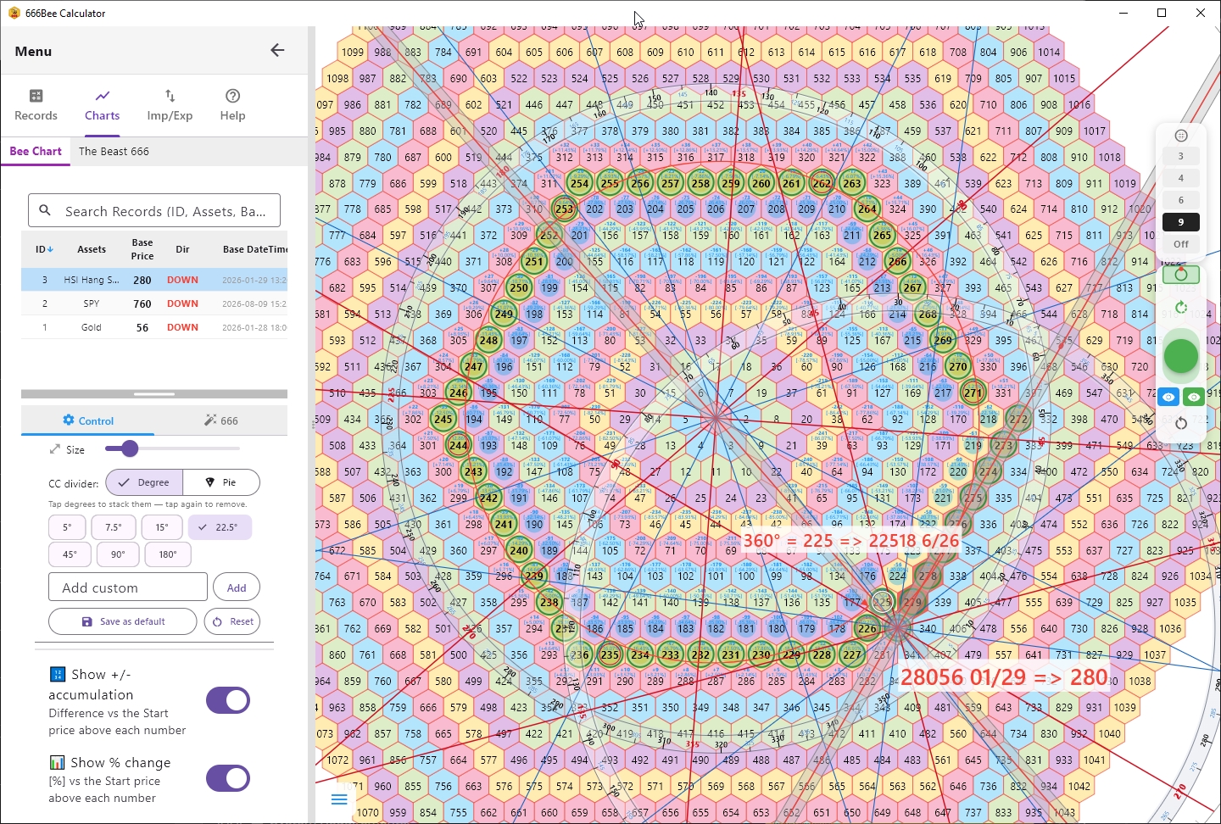
Task: Select the HSI Hang S... record row
Action: tap(154, 280)
